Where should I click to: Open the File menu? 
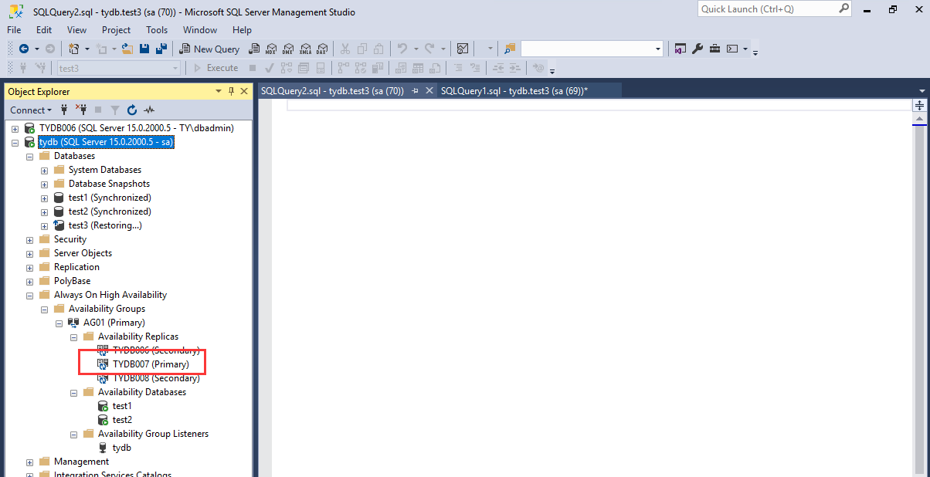tap(14, 30)
